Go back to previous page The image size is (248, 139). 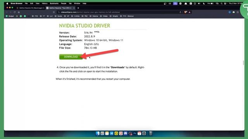pos(7,12)
